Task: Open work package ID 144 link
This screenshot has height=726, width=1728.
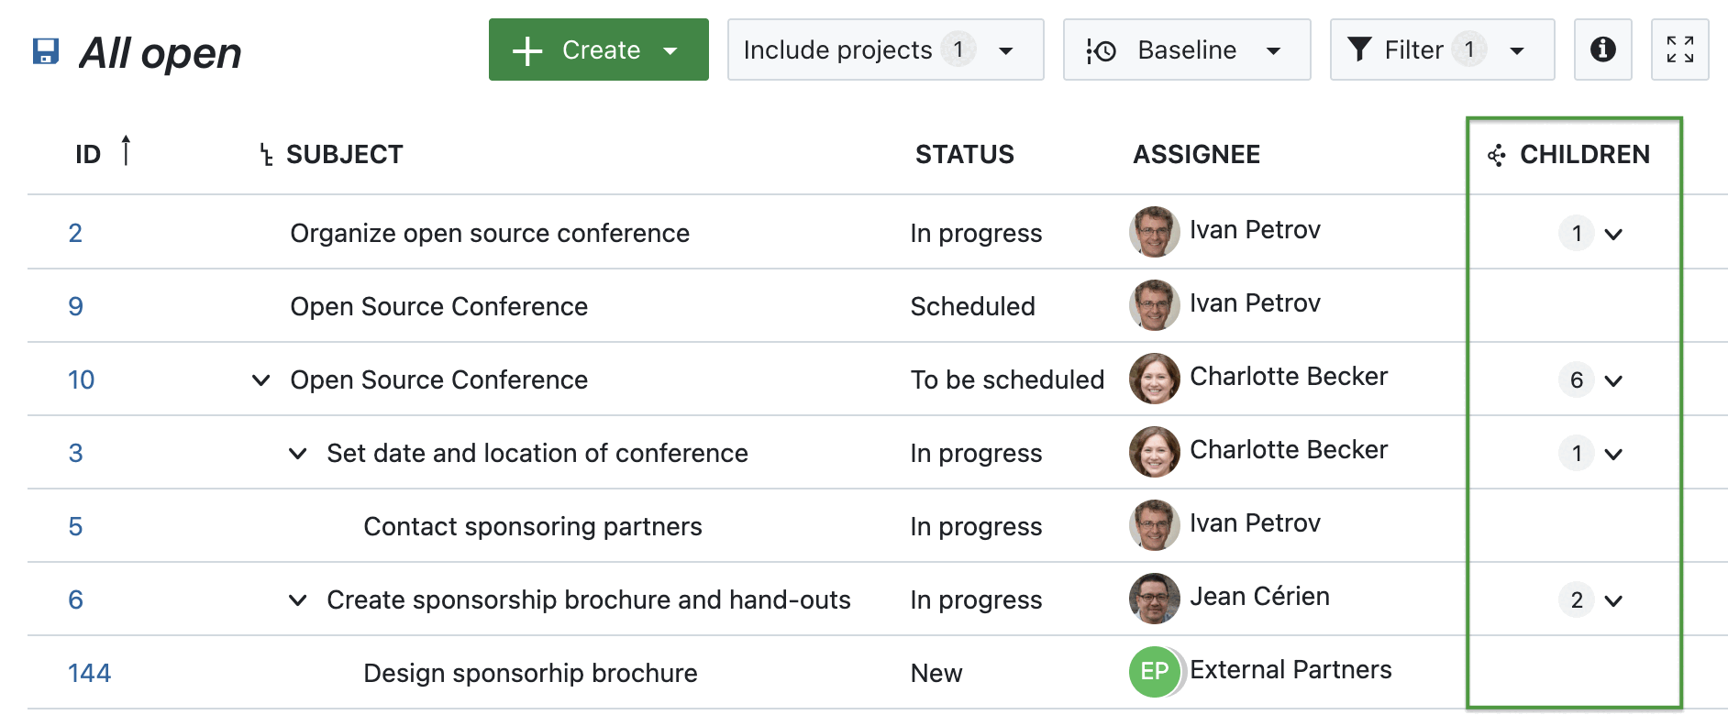Action: click(x=89, y=673)
